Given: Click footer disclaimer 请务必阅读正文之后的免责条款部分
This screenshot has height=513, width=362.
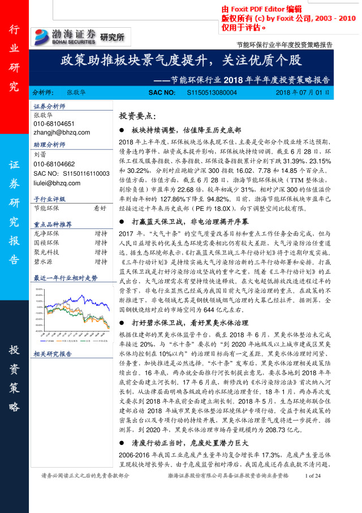Looking at the screenshot, I should click(x=85, y=476).
